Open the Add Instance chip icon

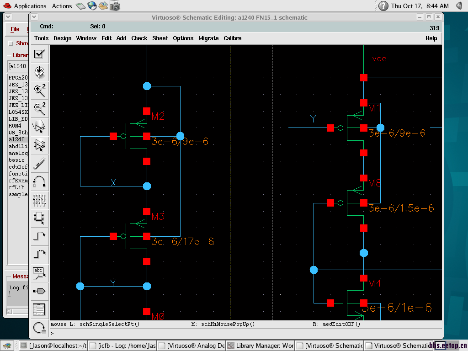(39, 218)
